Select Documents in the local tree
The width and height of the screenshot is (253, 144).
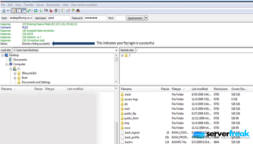click(20, 60)
